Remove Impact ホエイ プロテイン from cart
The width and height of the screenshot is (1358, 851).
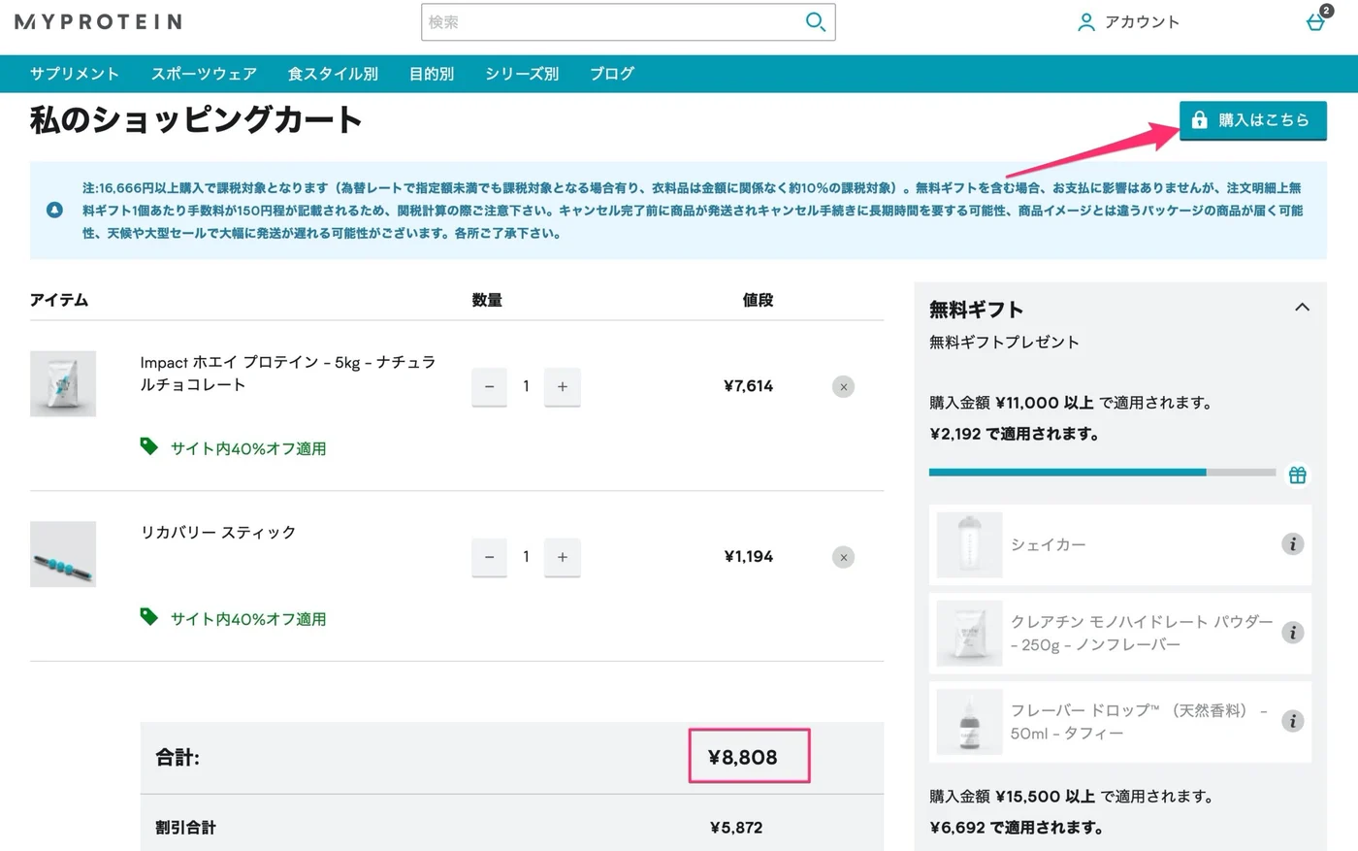(843, 386)
